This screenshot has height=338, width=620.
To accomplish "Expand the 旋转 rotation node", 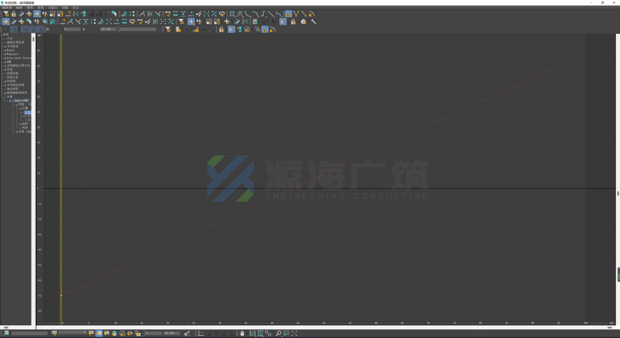I will 21,124.
